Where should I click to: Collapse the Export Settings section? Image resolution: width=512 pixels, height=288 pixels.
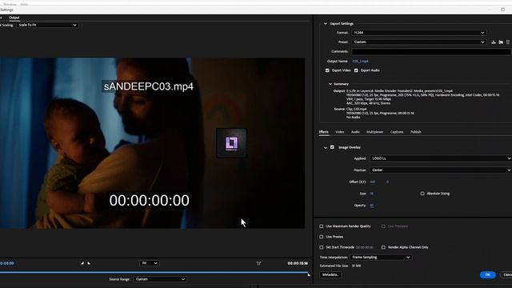tap(326, 24)
